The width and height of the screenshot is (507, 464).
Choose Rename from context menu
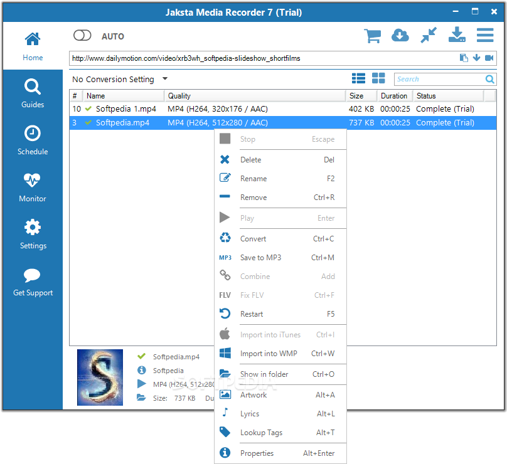point(280,178)
